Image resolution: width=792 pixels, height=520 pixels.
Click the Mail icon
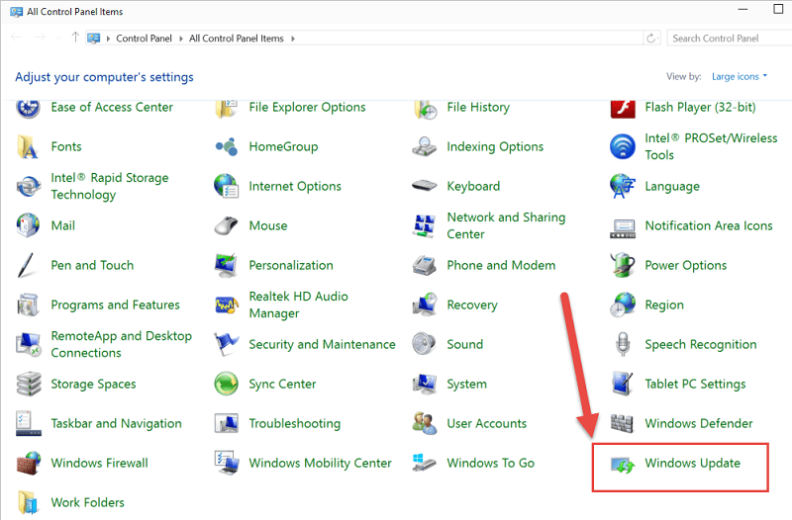click(28, 225)
